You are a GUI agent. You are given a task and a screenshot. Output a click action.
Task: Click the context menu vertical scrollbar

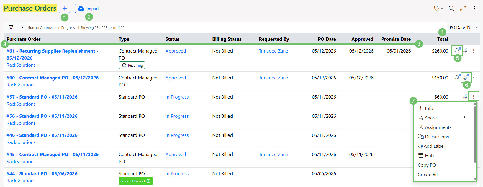475,134
